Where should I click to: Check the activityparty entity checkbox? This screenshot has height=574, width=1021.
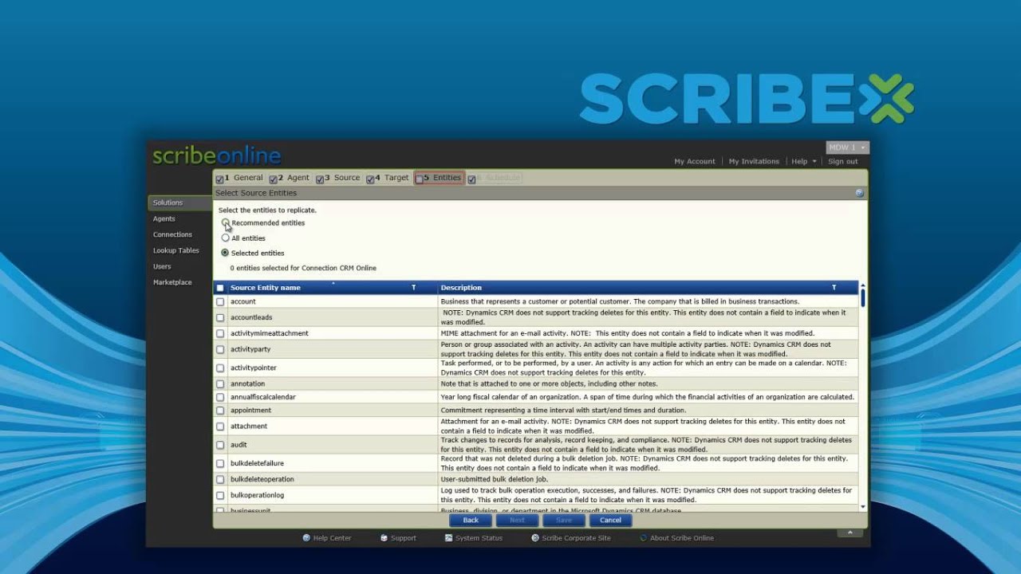click(220, 349)
